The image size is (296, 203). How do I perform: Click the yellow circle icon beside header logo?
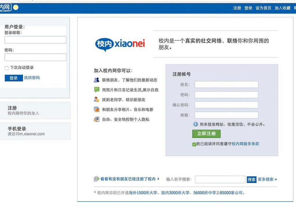click(x=16, y=8)
